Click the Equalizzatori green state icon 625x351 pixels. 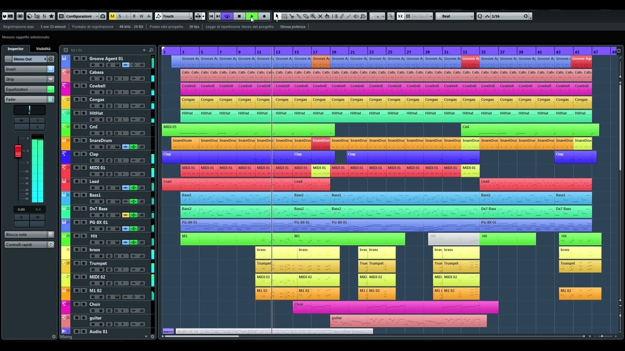click(x=50, y=89)
